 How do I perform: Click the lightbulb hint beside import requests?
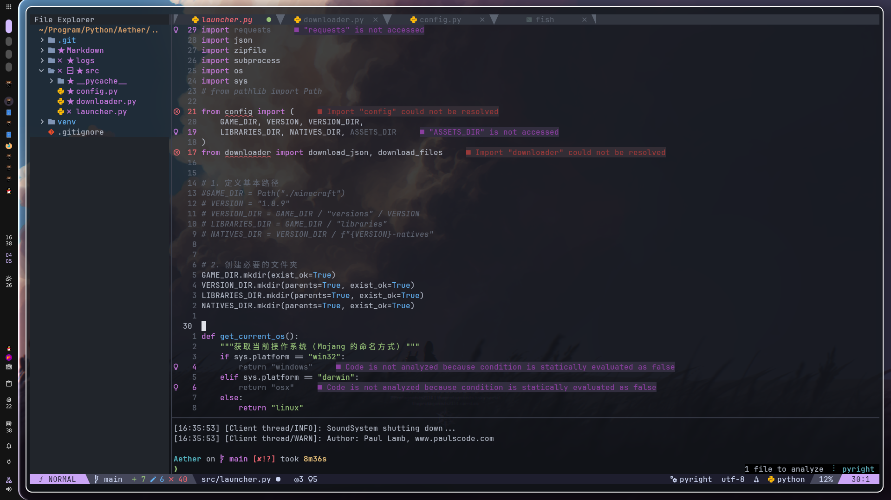tap(176, 30)
